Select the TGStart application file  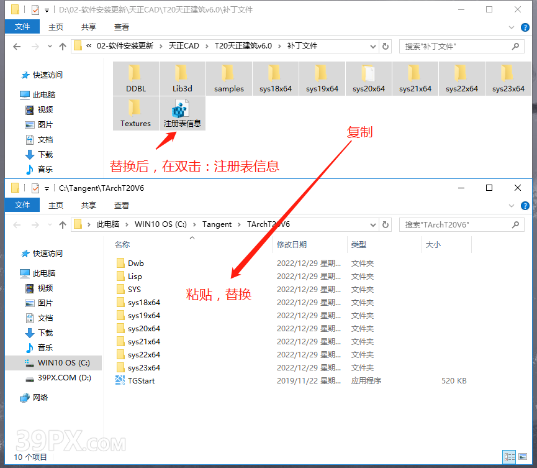pos(140,380)
